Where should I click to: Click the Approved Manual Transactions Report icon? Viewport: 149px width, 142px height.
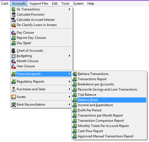[74, 136]
